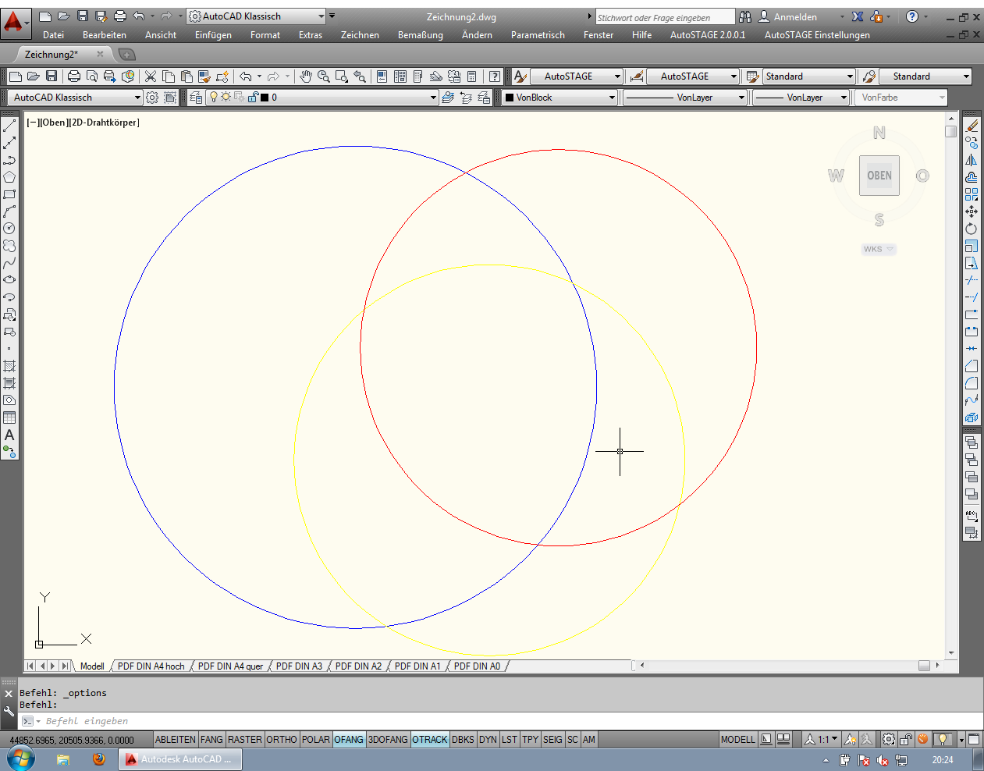The height and width of the screenshot is (771, 984).
Task: Open the Zeichnen menu
Action: point(360,35)
